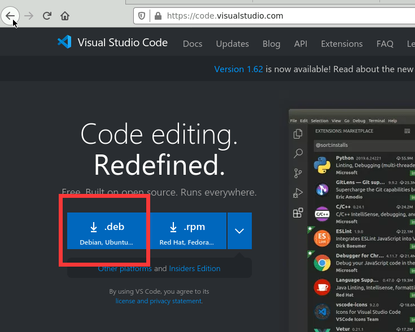
Task: Click the Explorer files icon in the VS Code preview
Action: coord(298,134)
